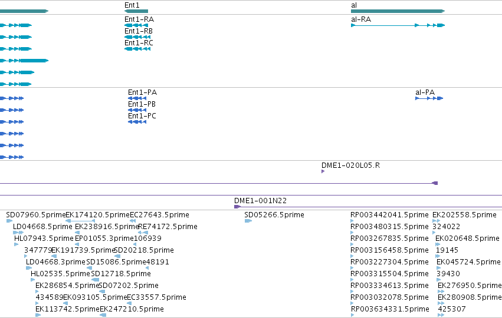
Task: Click the SD07960.5prime EST label
Action: [35, 215]
